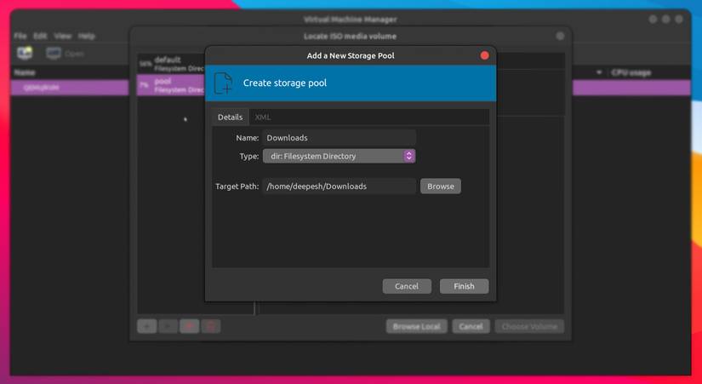Click the Choose Volume button
The width and height of the screenshot is (702, 384).
[x=529, y=326]
